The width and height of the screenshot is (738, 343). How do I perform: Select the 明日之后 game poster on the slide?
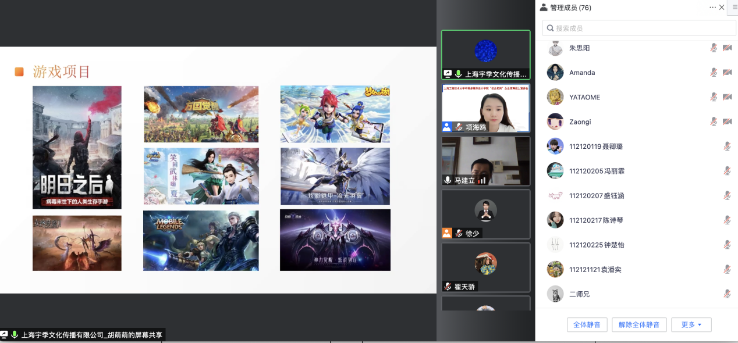tap(77, 148)
